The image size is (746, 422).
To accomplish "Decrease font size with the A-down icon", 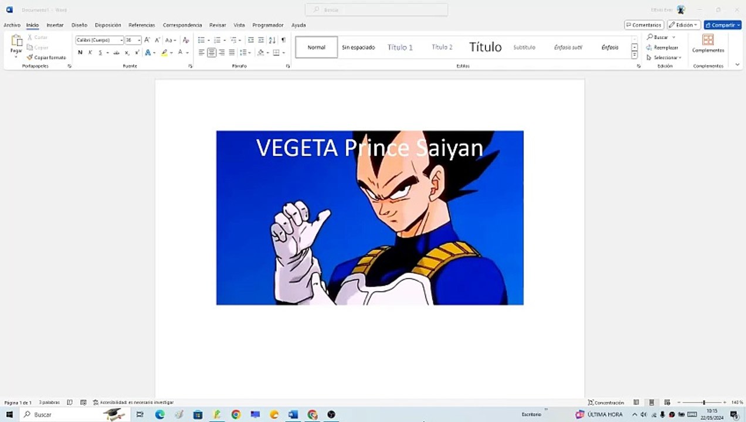I will point(157,40).
